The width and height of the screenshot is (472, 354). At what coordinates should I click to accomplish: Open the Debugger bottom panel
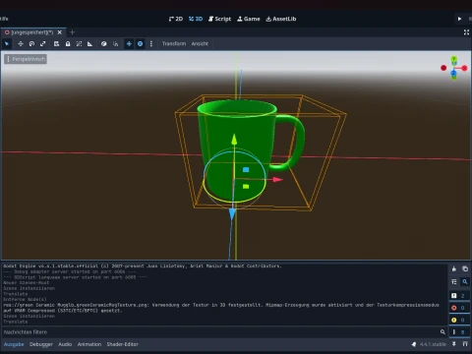click(x=41, y=344)
